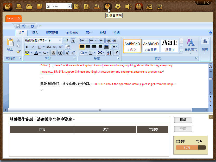Expand the styles gallery more arrow

[181, 51]
